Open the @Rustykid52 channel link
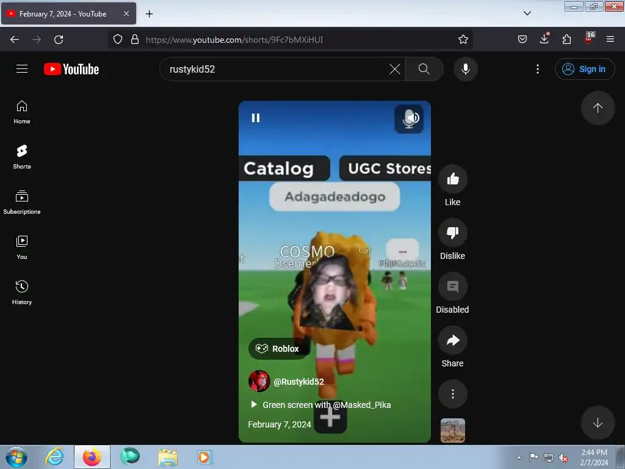Screen dimensions: 625x469 click(x=298, y=382)
